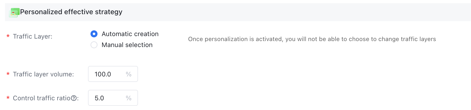Image resolution: width=471 pixels, height=110 pixels.
Task: Click the Personalized effective strategy heading text
Action: pyautogui.click(x=71, y=12)
